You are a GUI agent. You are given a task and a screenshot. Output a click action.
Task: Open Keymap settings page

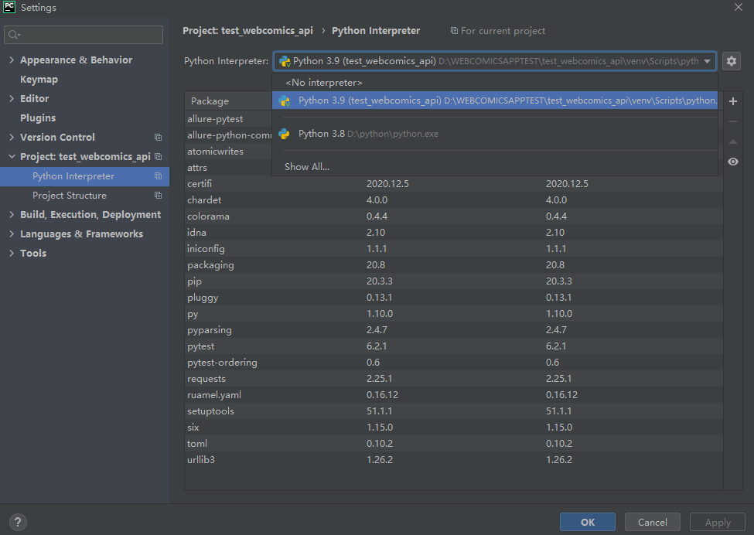pyautogui.click(x=39, y=80)
